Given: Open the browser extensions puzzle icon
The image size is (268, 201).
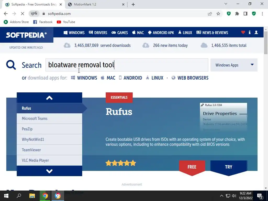Looking at the screenshot, I should [237, 14].
